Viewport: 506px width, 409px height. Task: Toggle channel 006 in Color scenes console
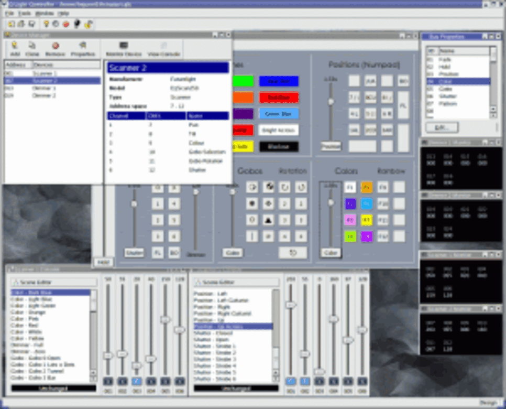[x=180, y=382]
